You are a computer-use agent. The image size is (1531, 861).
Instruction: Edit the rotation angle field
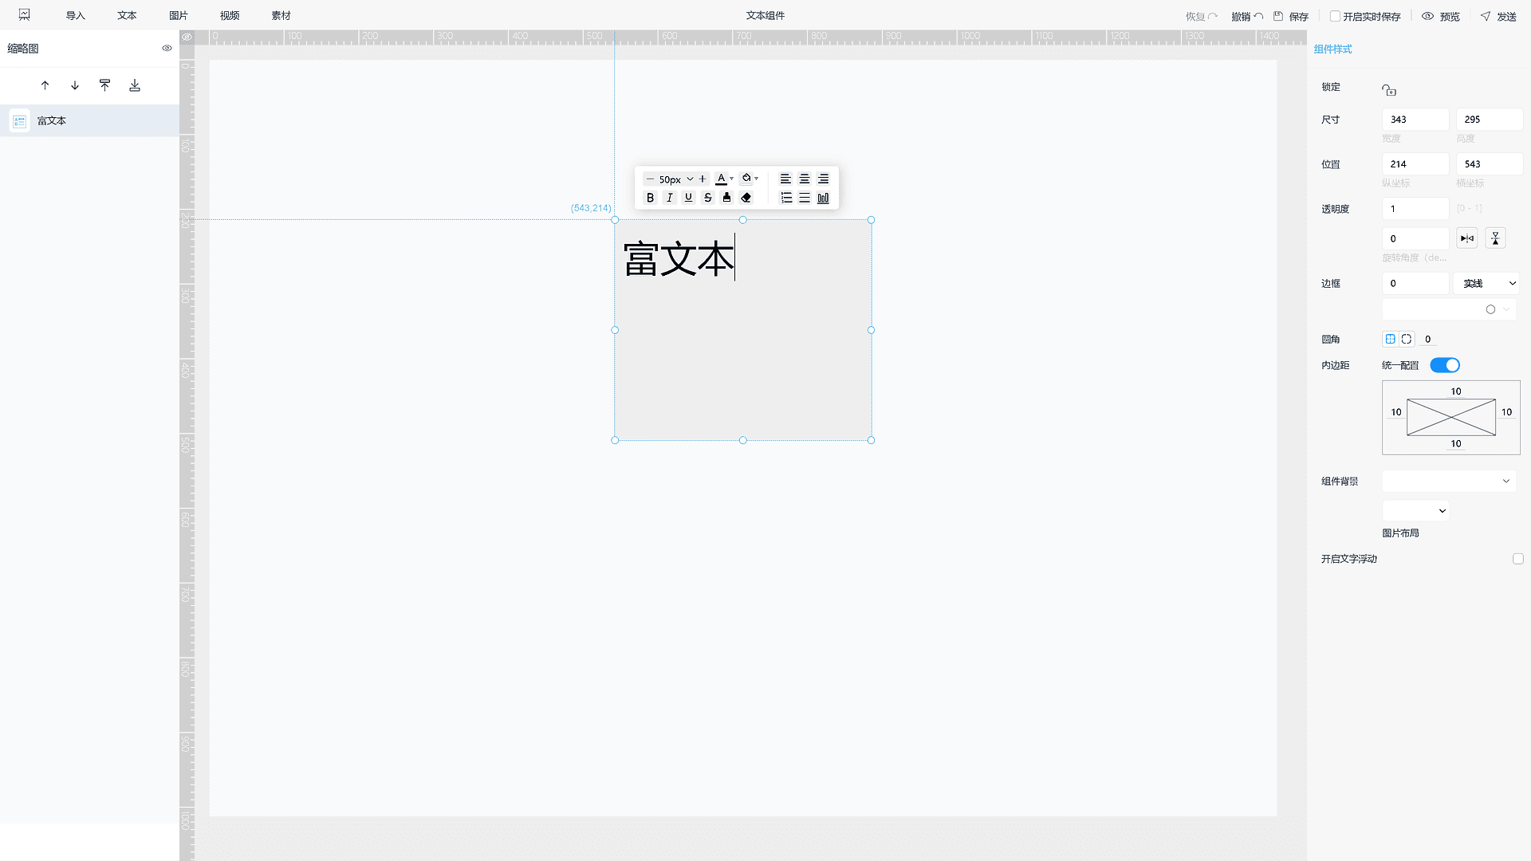tap(1415, 238)
